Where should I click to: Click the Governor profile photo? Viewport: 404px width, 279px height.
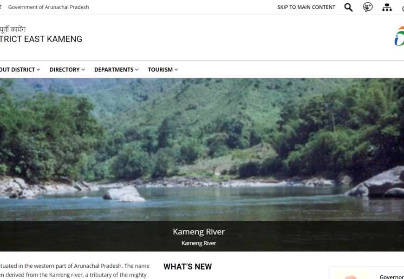coord(351,275)
